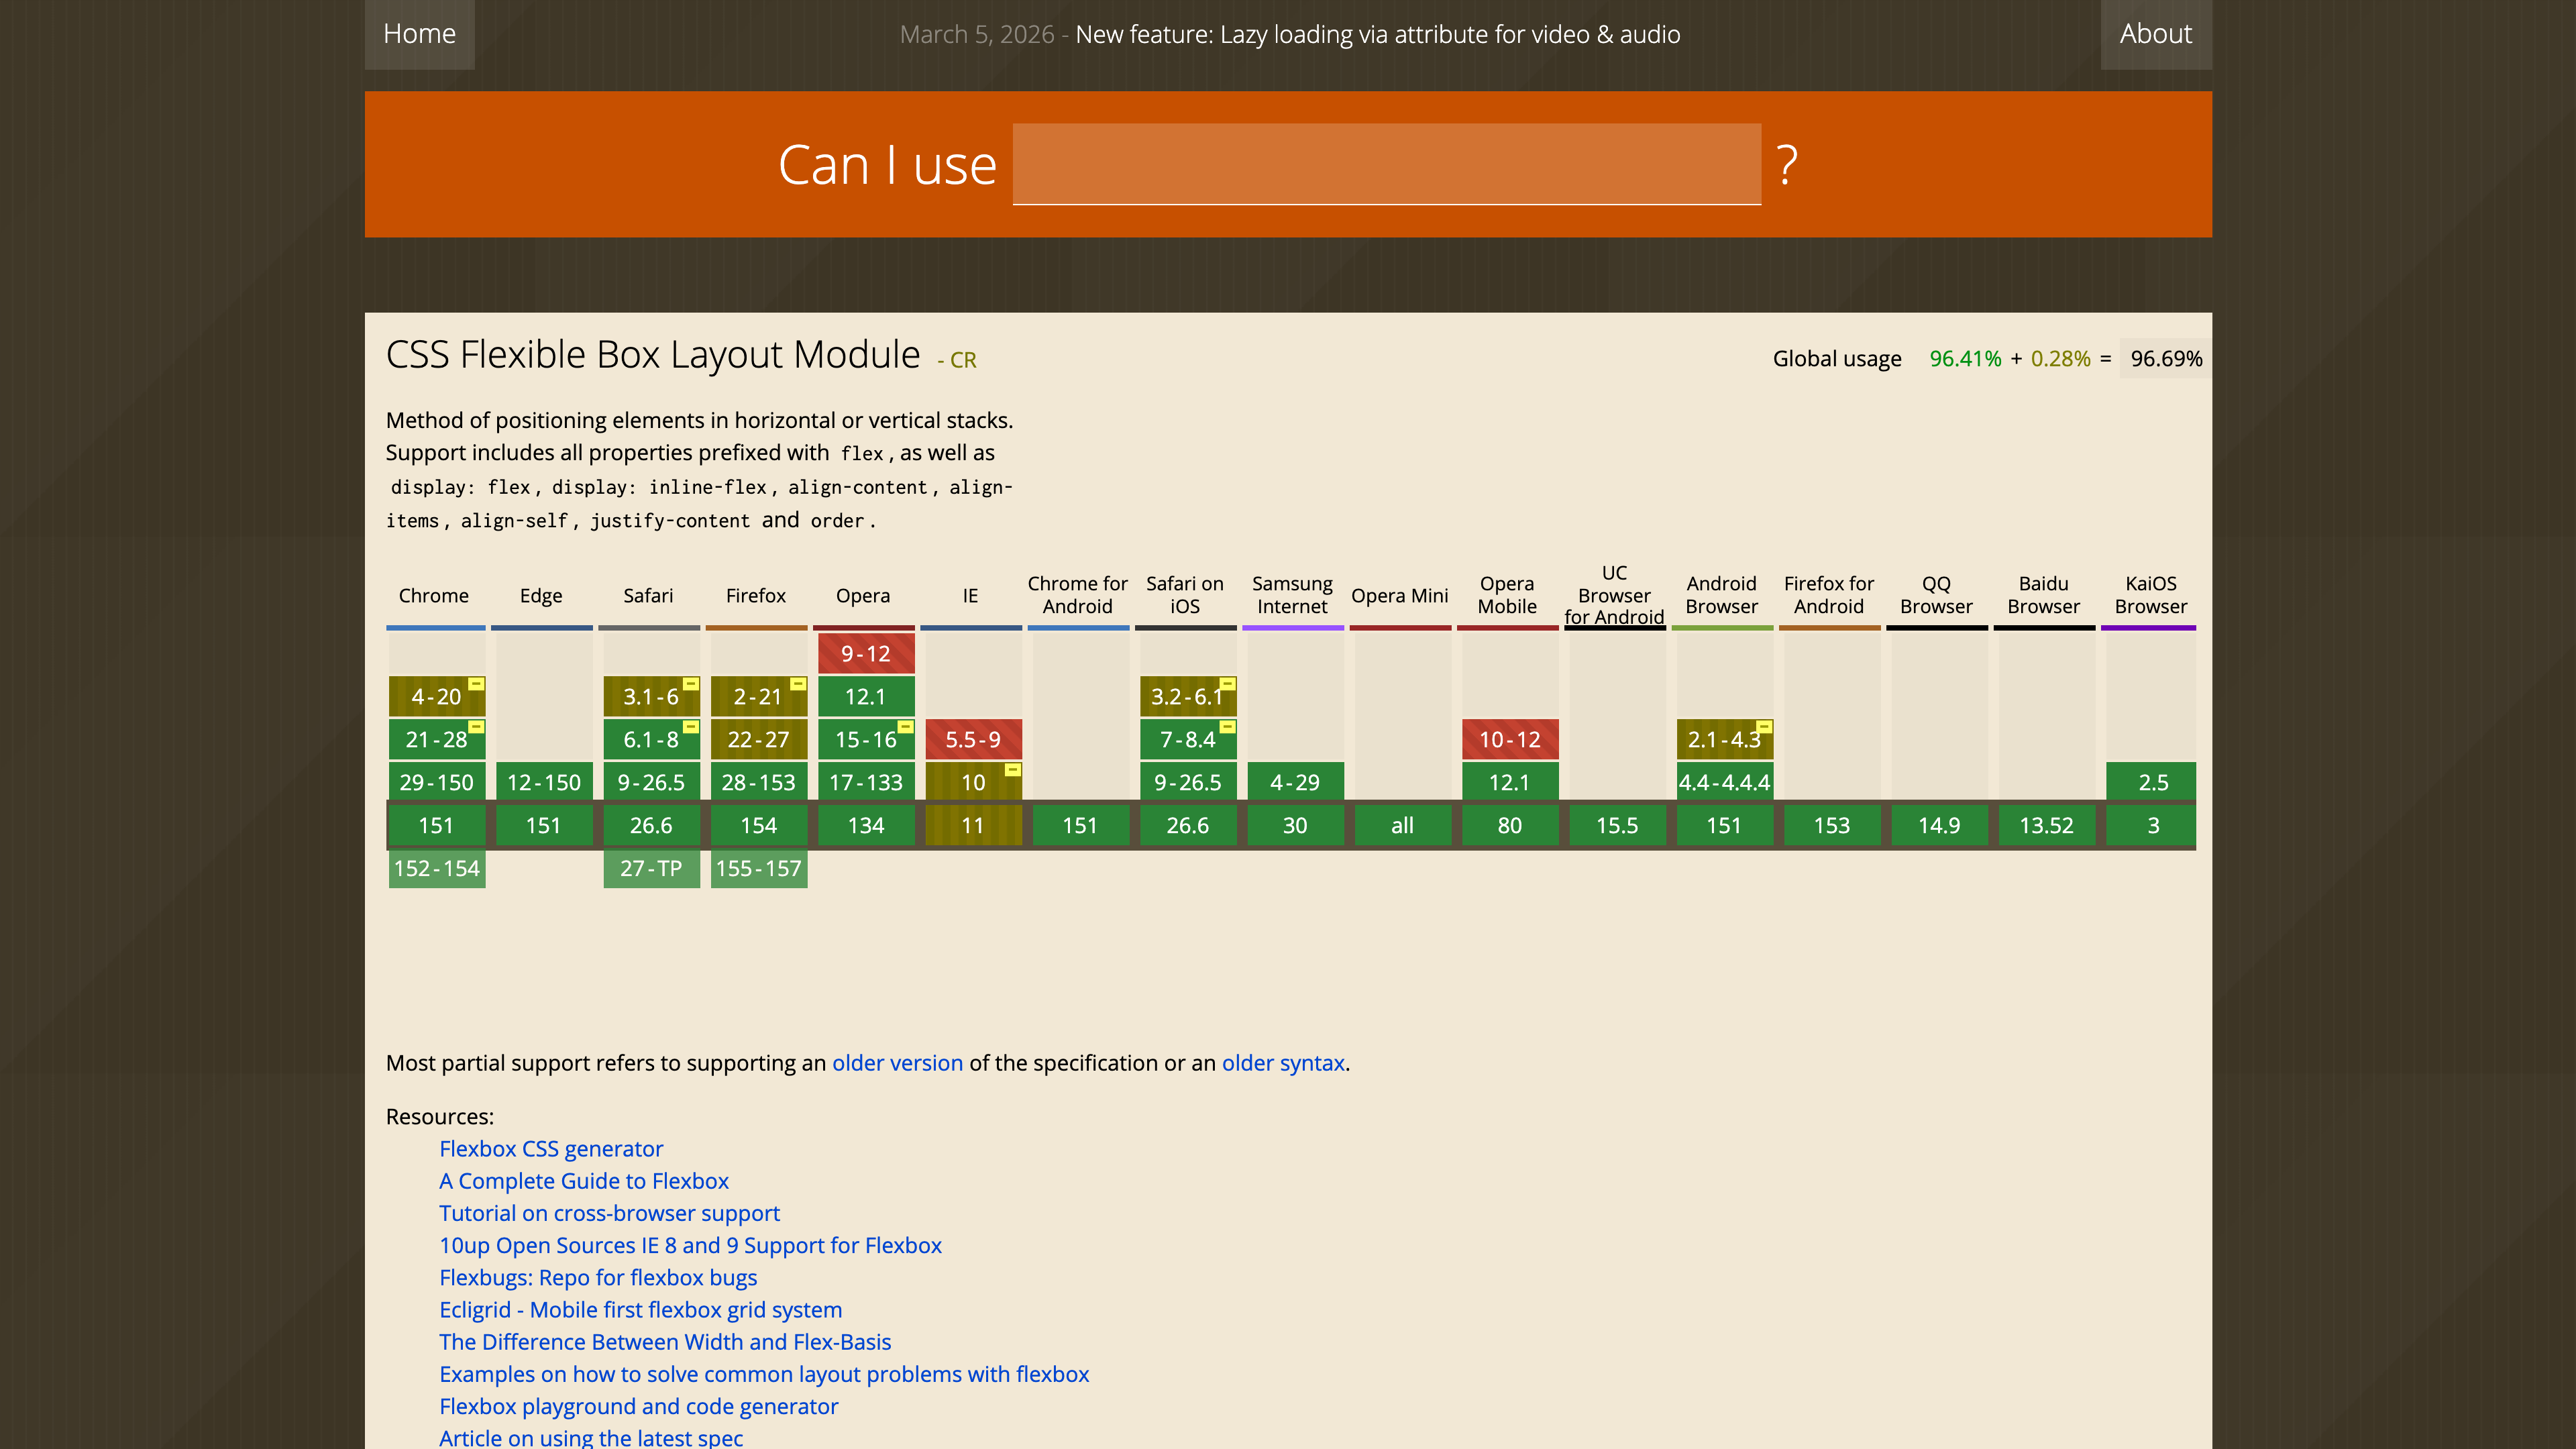Open A Complete Guide to Flexbox

tap(584, 1181)
